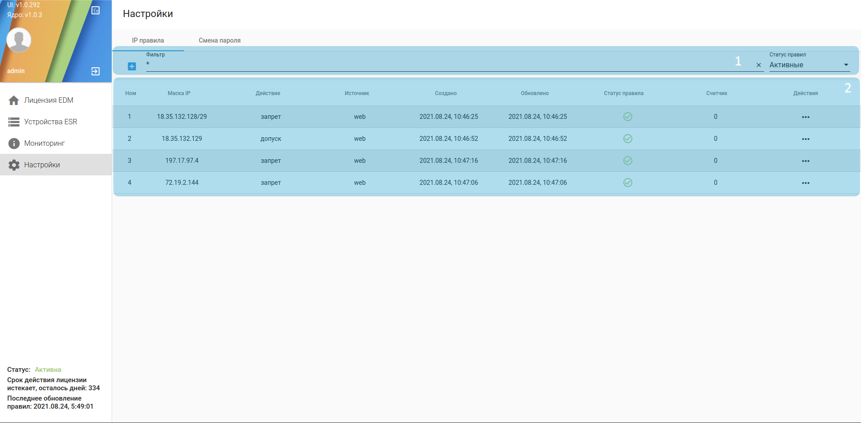This screenshot has height=423, width=861.
Task: Select IP mask 18.35.132.129 cell
Action: click(x=182, y=139)
